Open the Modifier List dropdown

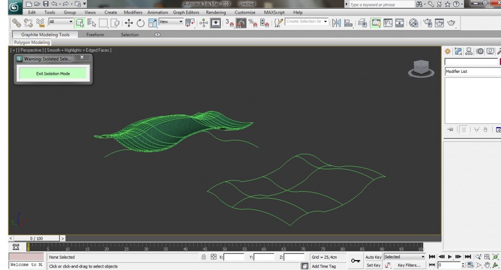point(473,71)
